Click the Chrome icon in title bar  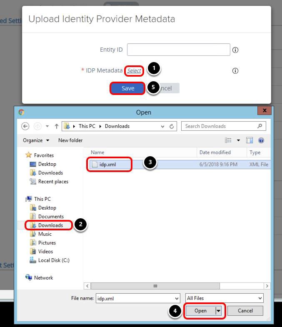(x=21, y=112)
